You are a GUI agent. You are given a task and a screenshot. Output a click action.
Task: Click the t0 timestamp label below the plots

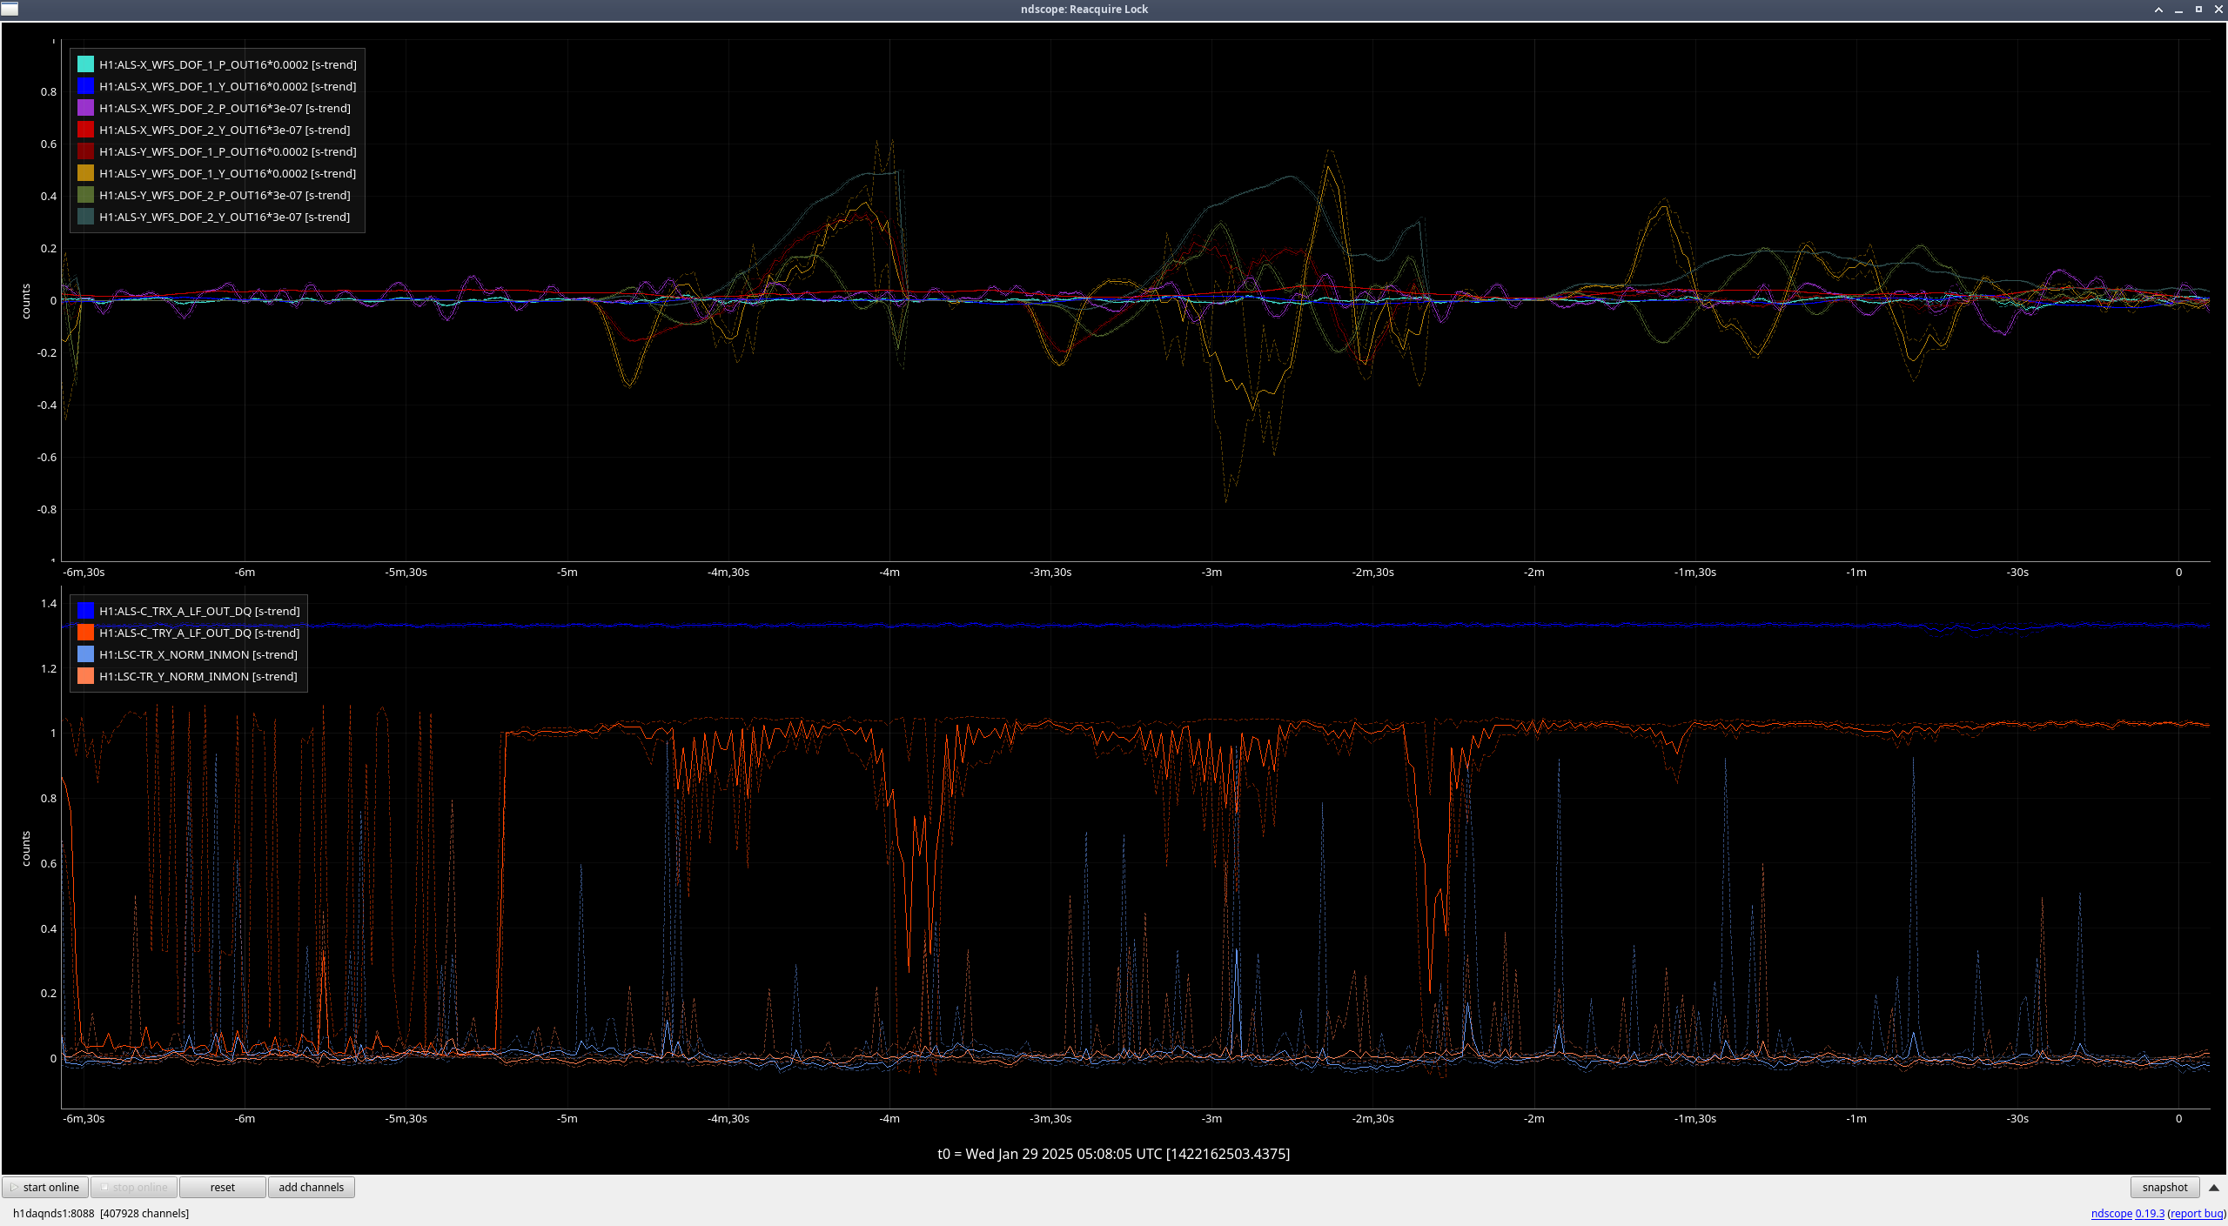click(1113, 1154)
